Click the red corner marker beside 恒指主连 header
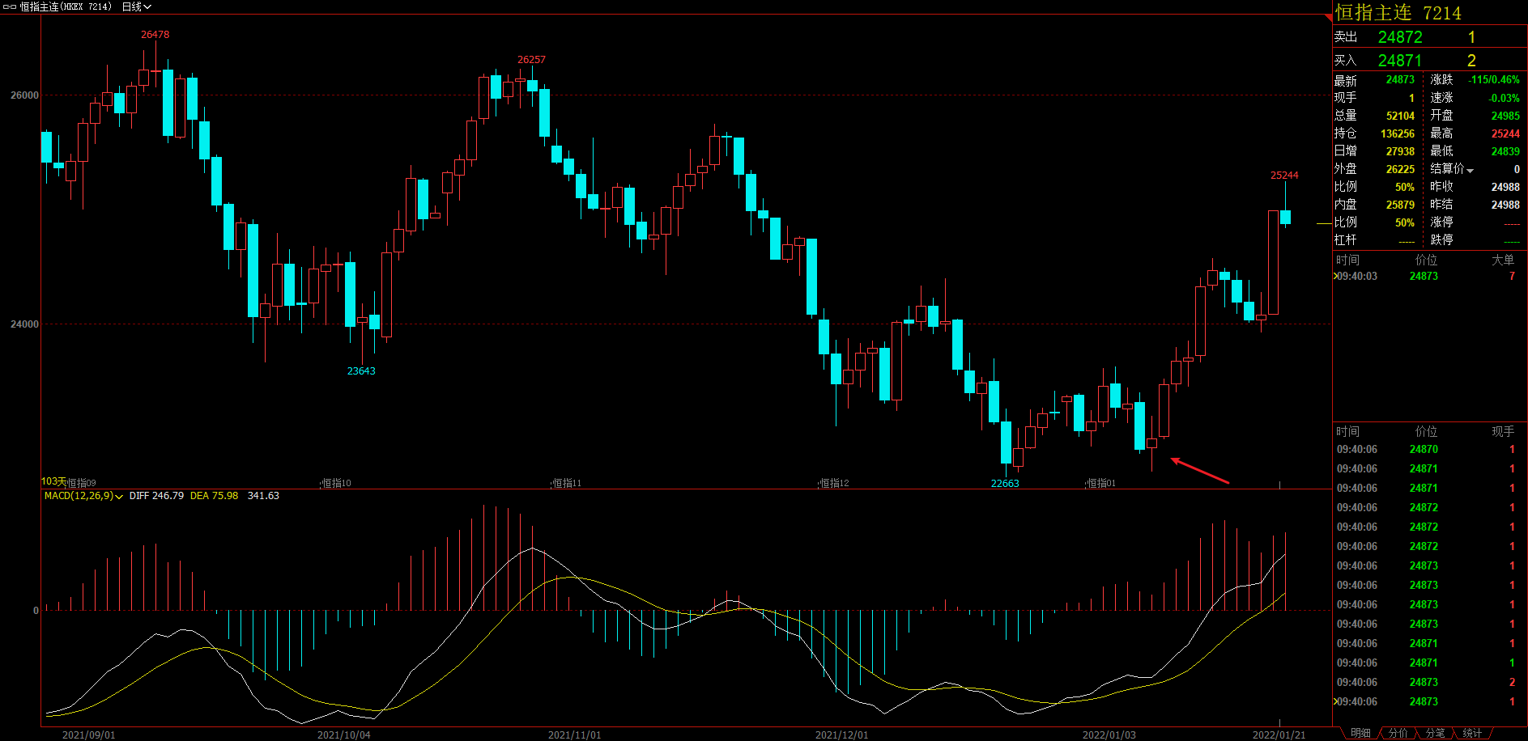 click(x=1328, y=18)
